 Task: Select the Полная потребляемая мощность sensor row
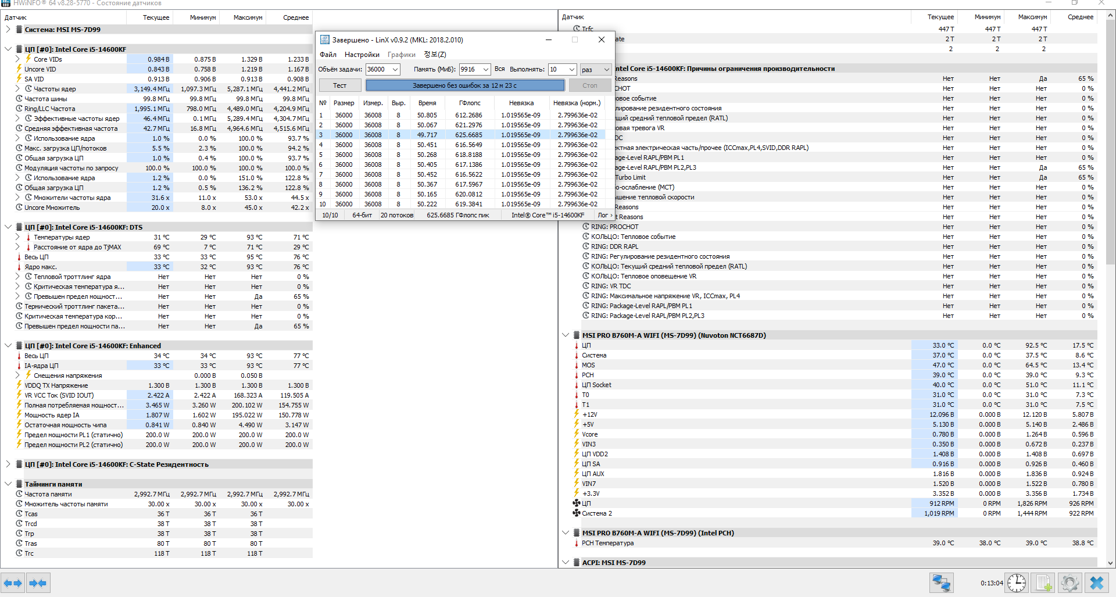(x=157, y=405)
